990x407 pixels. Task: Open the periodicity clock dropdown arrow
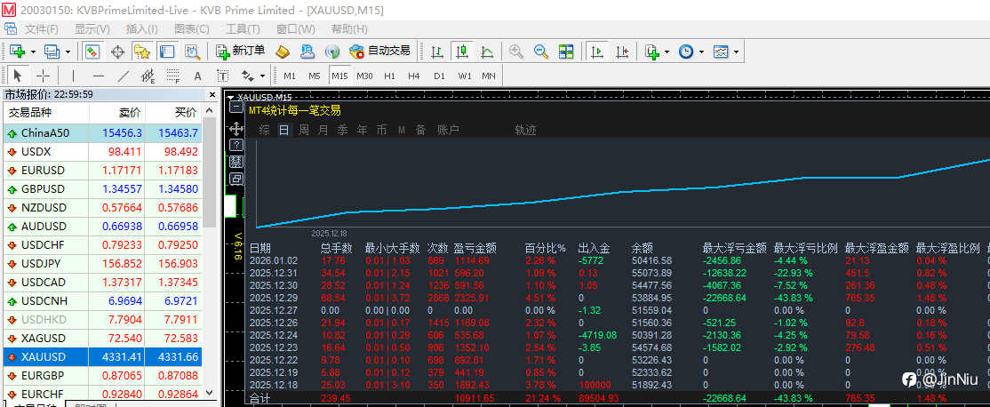point(701,52)
